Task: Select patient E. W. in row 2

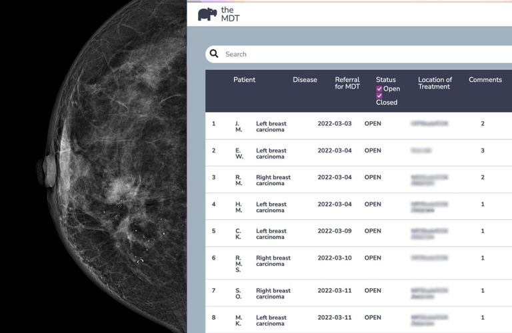Action: pyautogui.click(x=239, y=153)
